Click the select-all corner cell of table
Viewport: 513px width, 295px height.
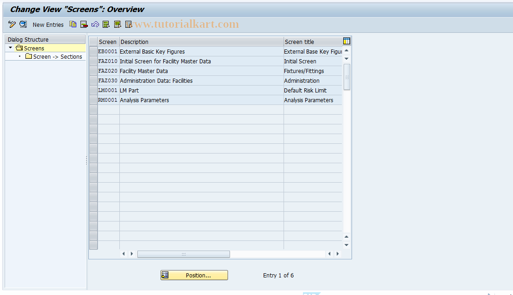pos(93,42)
